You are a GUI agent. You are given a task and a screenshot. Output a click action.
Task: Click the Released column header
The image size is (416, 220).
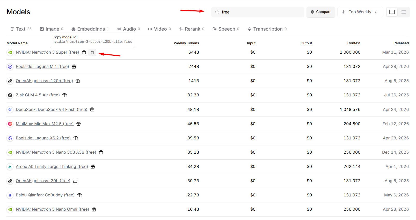[x=401, y=43]
